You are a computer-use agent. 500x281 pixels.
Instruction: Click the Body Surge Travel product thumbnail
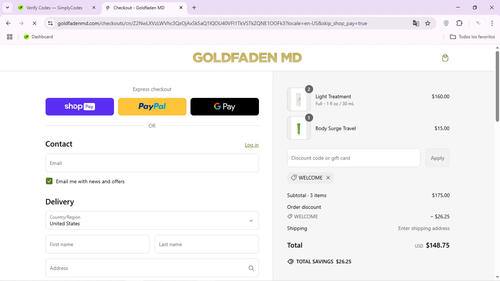(x=299, y=128)
